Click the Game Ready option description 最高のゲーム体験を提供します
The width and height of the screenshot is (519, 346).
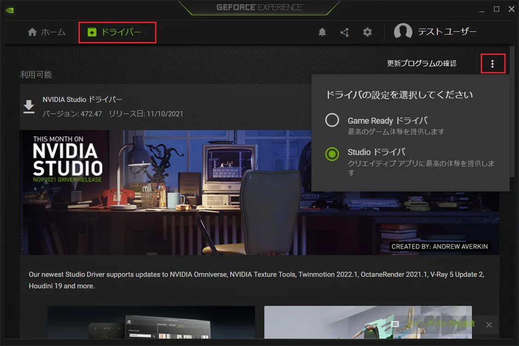pos(396,131)
